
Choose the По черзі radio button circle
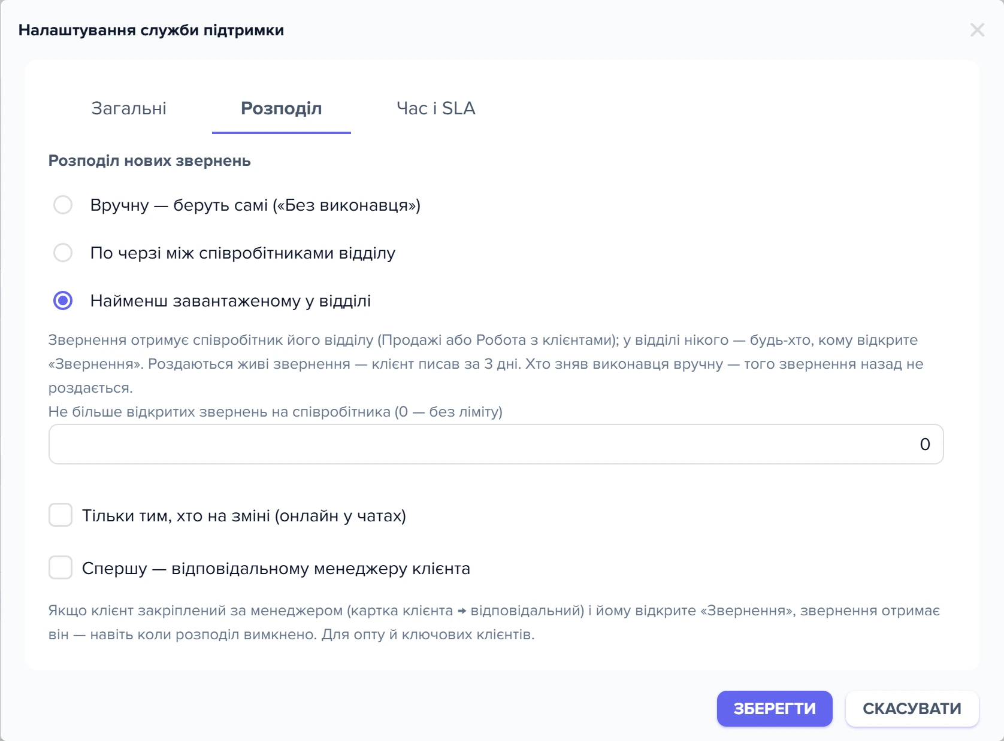click(63, 253)
